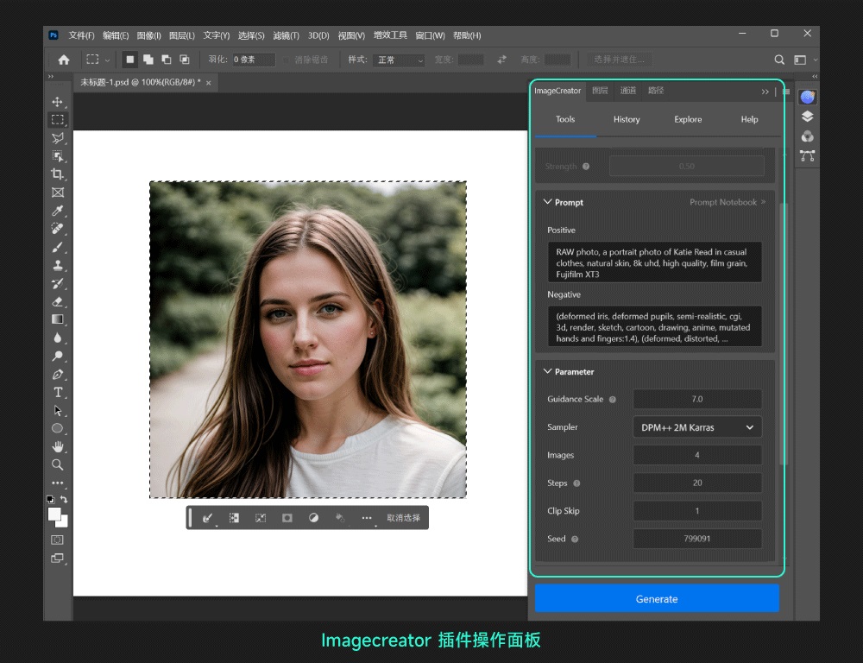Open the 通道 panel tab
This screenshot has height=663, width=863.
[x=627, y=90]
